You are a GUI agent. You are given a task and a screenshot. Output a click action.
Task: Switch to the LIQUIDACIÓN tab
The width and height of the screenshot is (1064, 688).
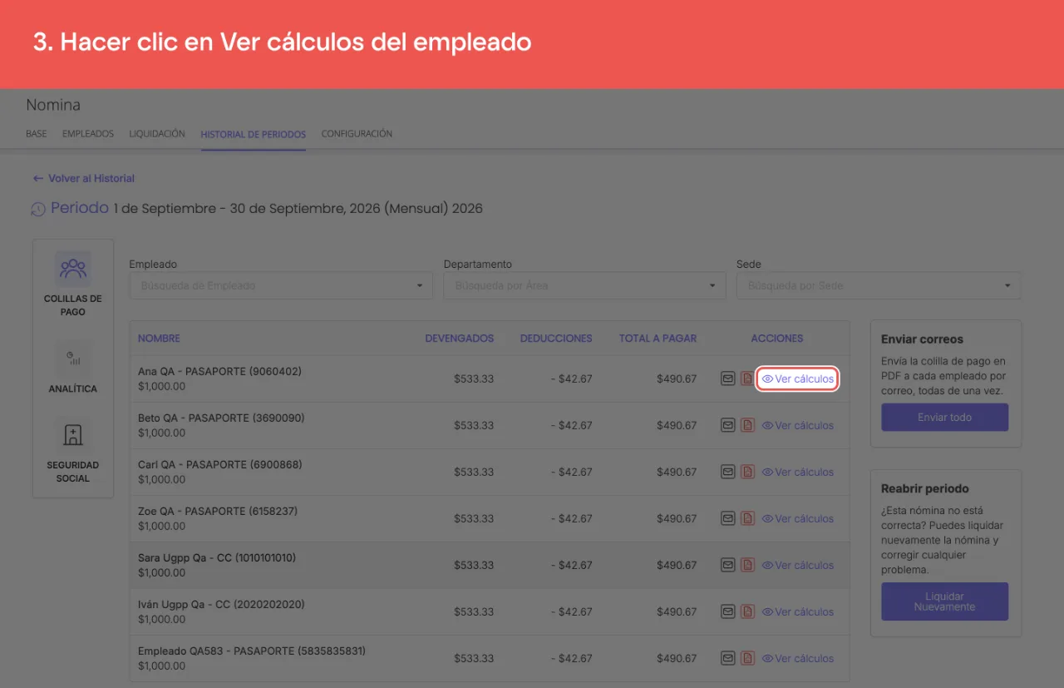click(x=157, y=133)
